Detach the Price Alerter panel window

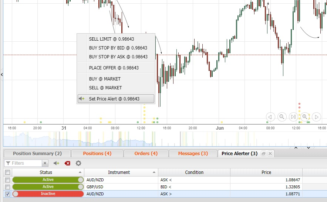(x=264, y=154)
